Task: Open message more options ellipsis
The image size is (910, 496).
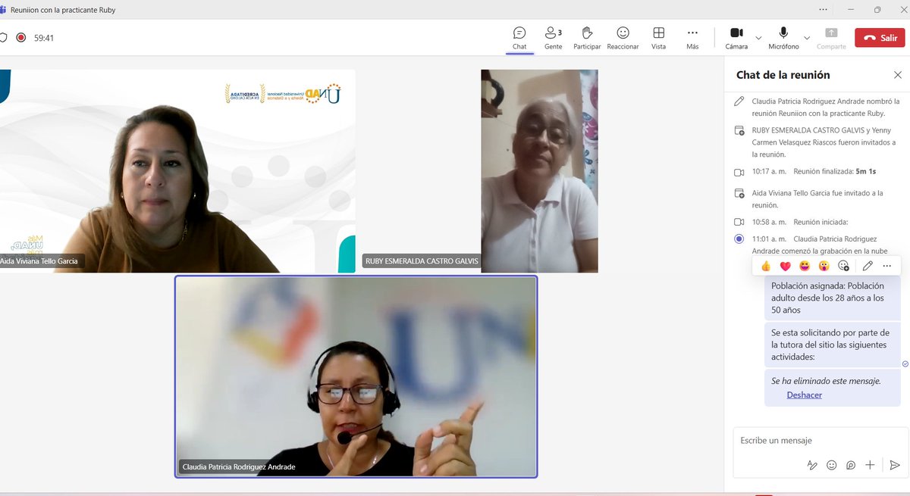Action: [x=887, y=266]
